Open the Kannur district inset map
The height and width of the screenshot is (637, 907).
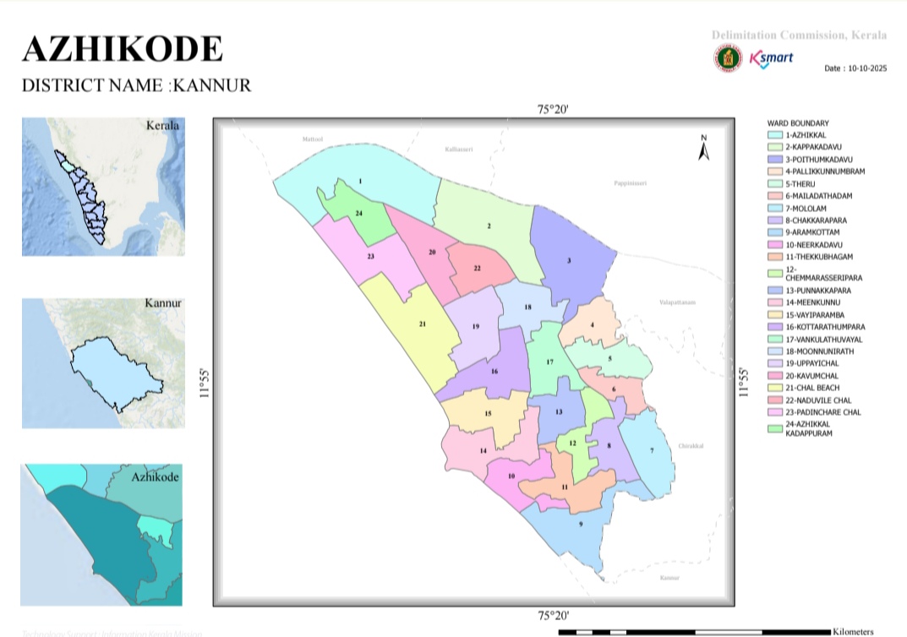(x=103, y=363)
